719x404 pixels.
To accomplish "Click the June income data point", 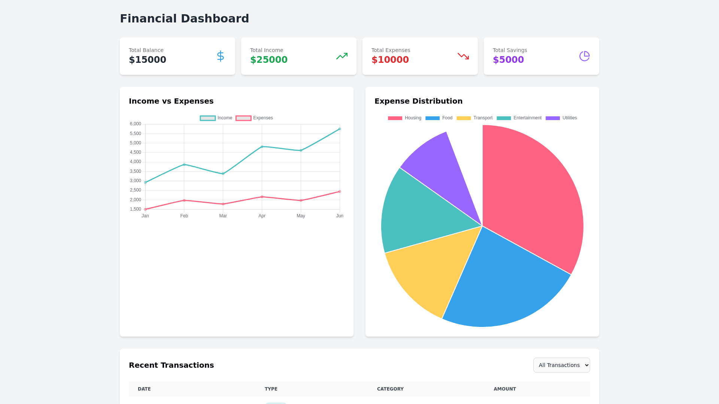I will point(340,129).
